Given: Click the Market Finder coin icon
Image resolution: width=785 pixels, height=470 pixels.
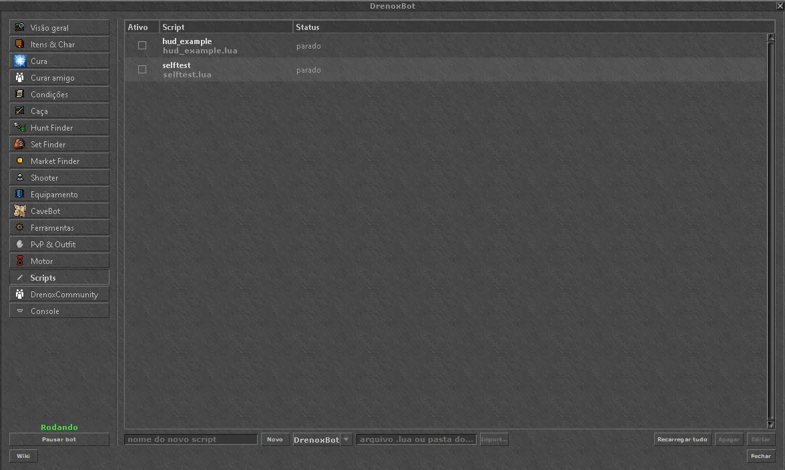Looking at the screenshot, I should click(x=19, y=161).
